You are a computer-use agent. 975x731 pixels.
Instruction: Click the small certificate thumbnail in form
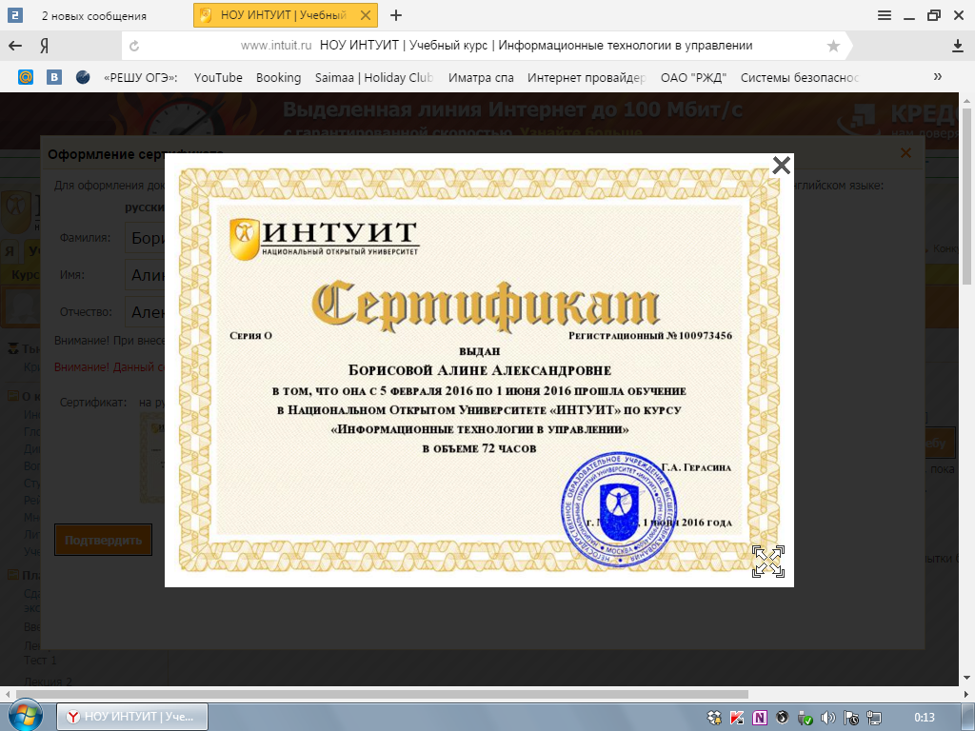coord(151,458)
